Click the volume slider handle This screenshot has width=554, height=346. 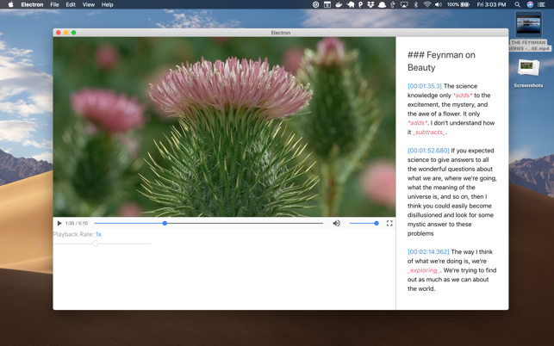377,223
